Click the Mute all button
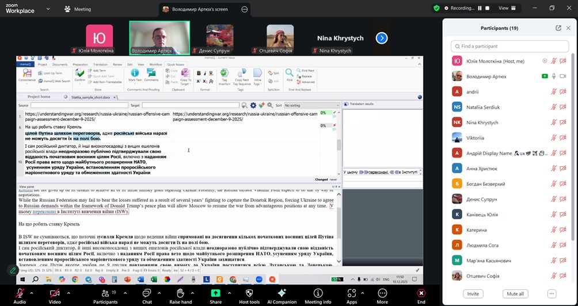 [x=515, y=293]
